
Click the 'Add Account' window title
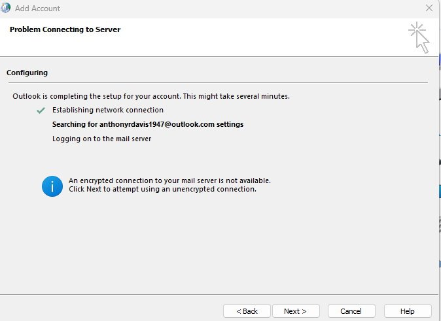[x=37, y=8]
